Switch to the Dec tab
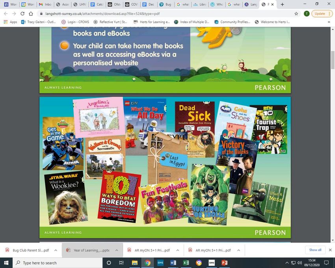 (x=148, y=4)
